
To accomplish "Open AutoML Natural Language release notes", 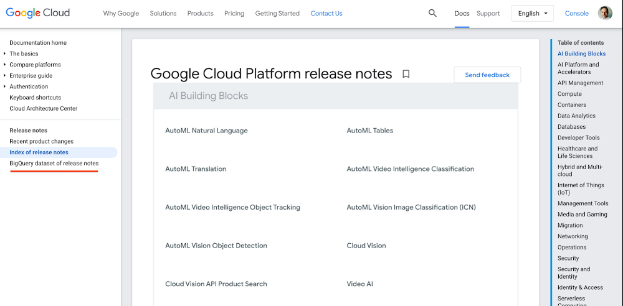I will click(x=206, y=131).
